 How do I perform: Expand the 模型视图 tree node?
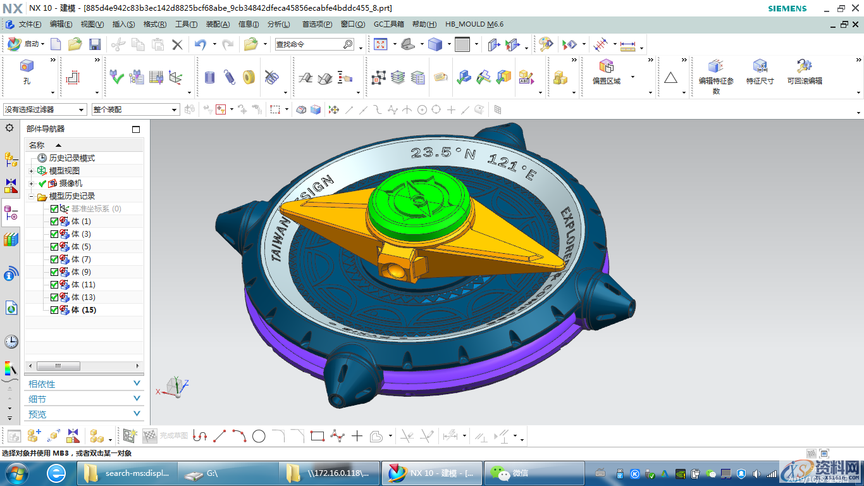32,171
